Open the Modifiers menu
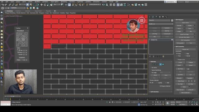 click(x=37, y=2)
